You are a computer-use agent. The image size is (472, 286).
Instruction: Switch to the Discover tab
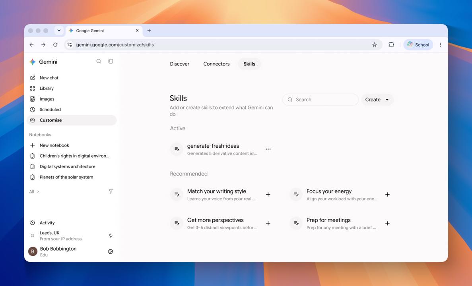coord(180,64)
